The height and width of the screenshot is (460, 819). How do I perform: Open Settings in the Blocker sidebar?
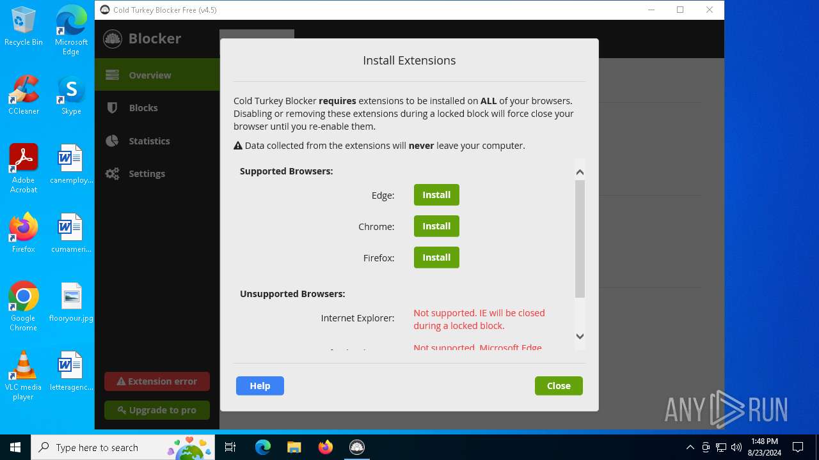[157, 174]
